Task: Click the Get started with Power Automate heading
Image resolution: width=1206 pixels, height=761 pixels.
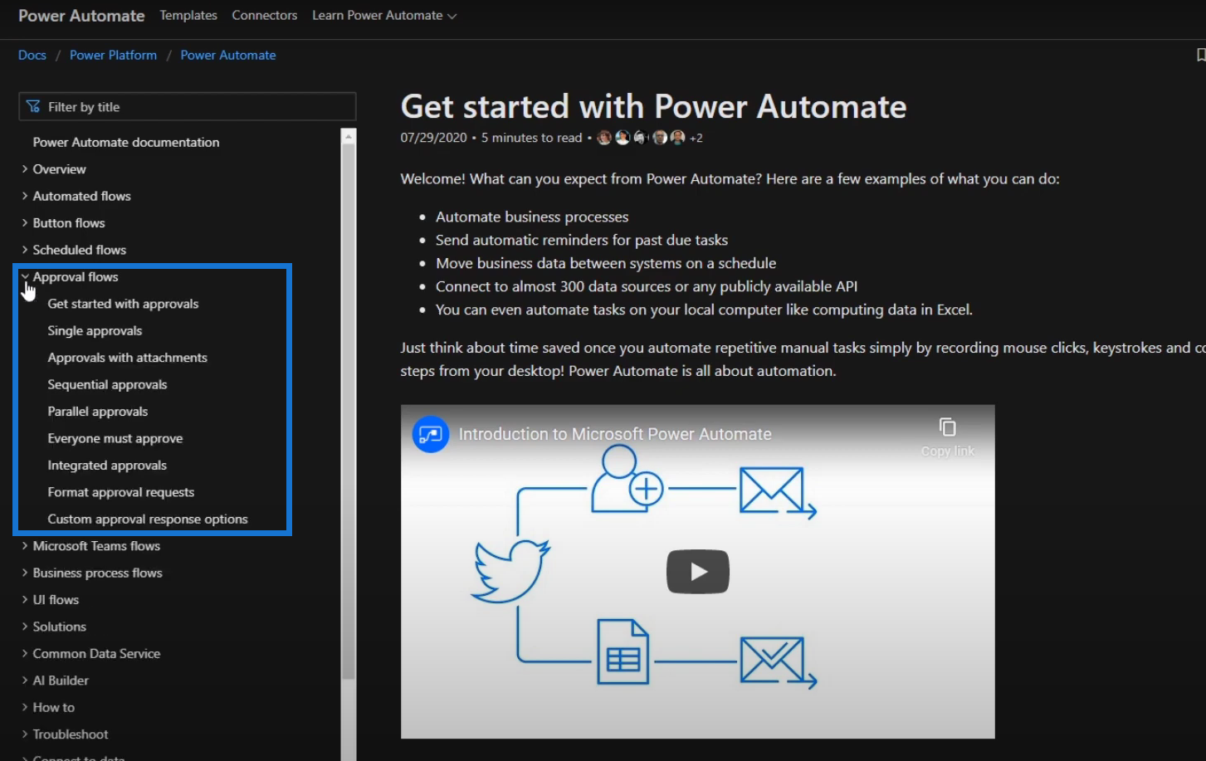Action: (x=653, y=106)
